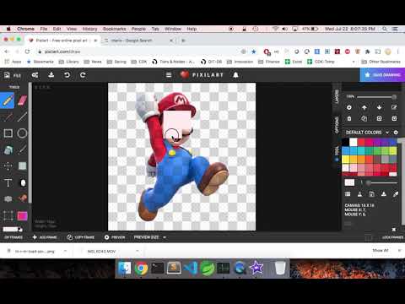Select the Lighten/Darken tool

tap(23, 183)
